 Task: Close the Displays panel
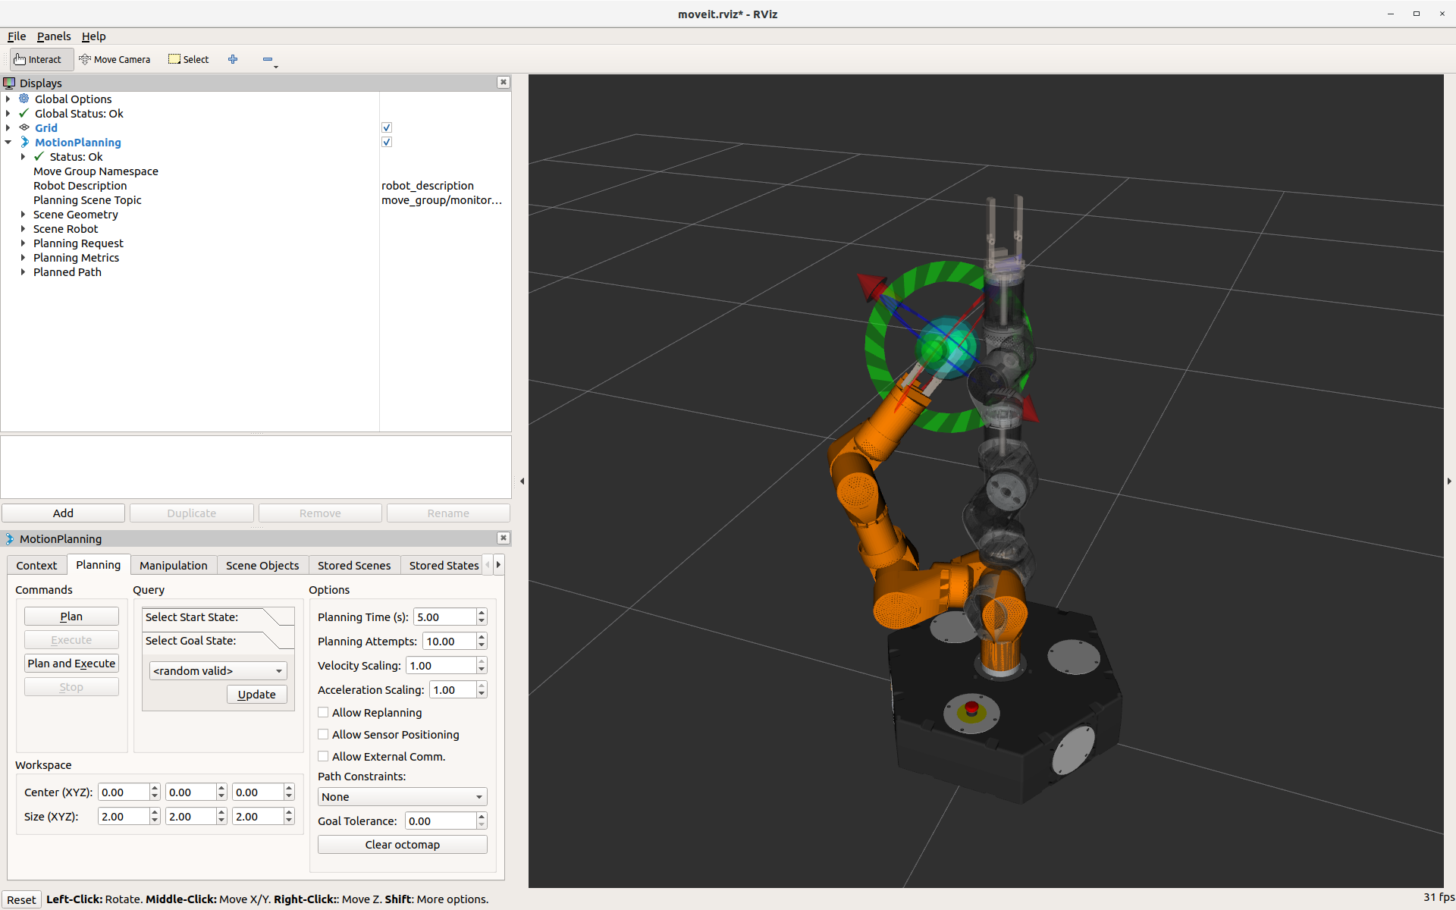tap(503, 82)
